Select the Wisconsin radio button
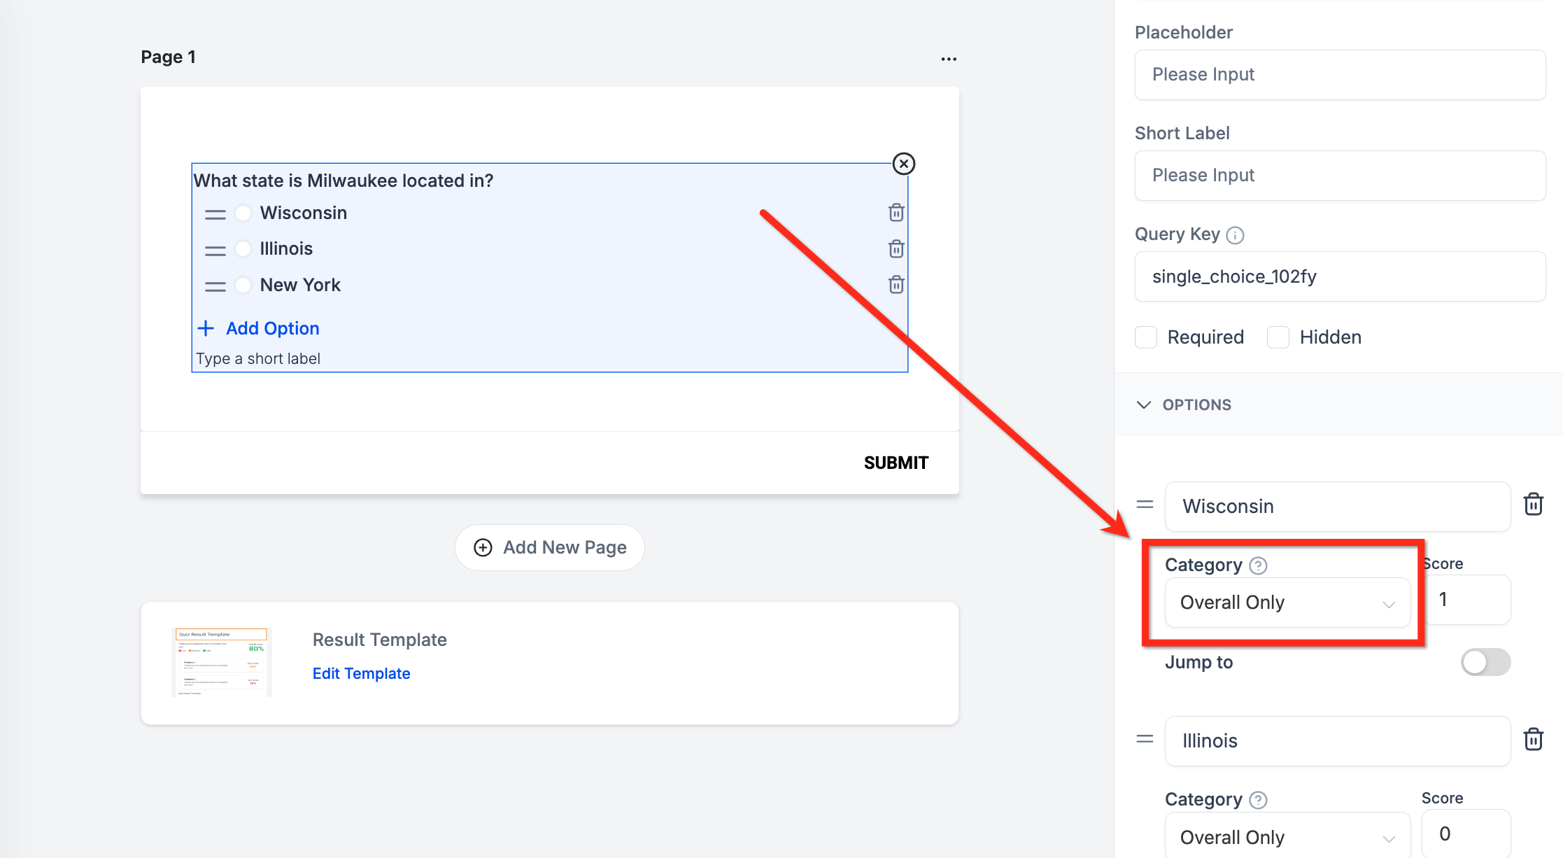Image resolution: width=1563 pixels, height=858 pixels. coord(243,213)
